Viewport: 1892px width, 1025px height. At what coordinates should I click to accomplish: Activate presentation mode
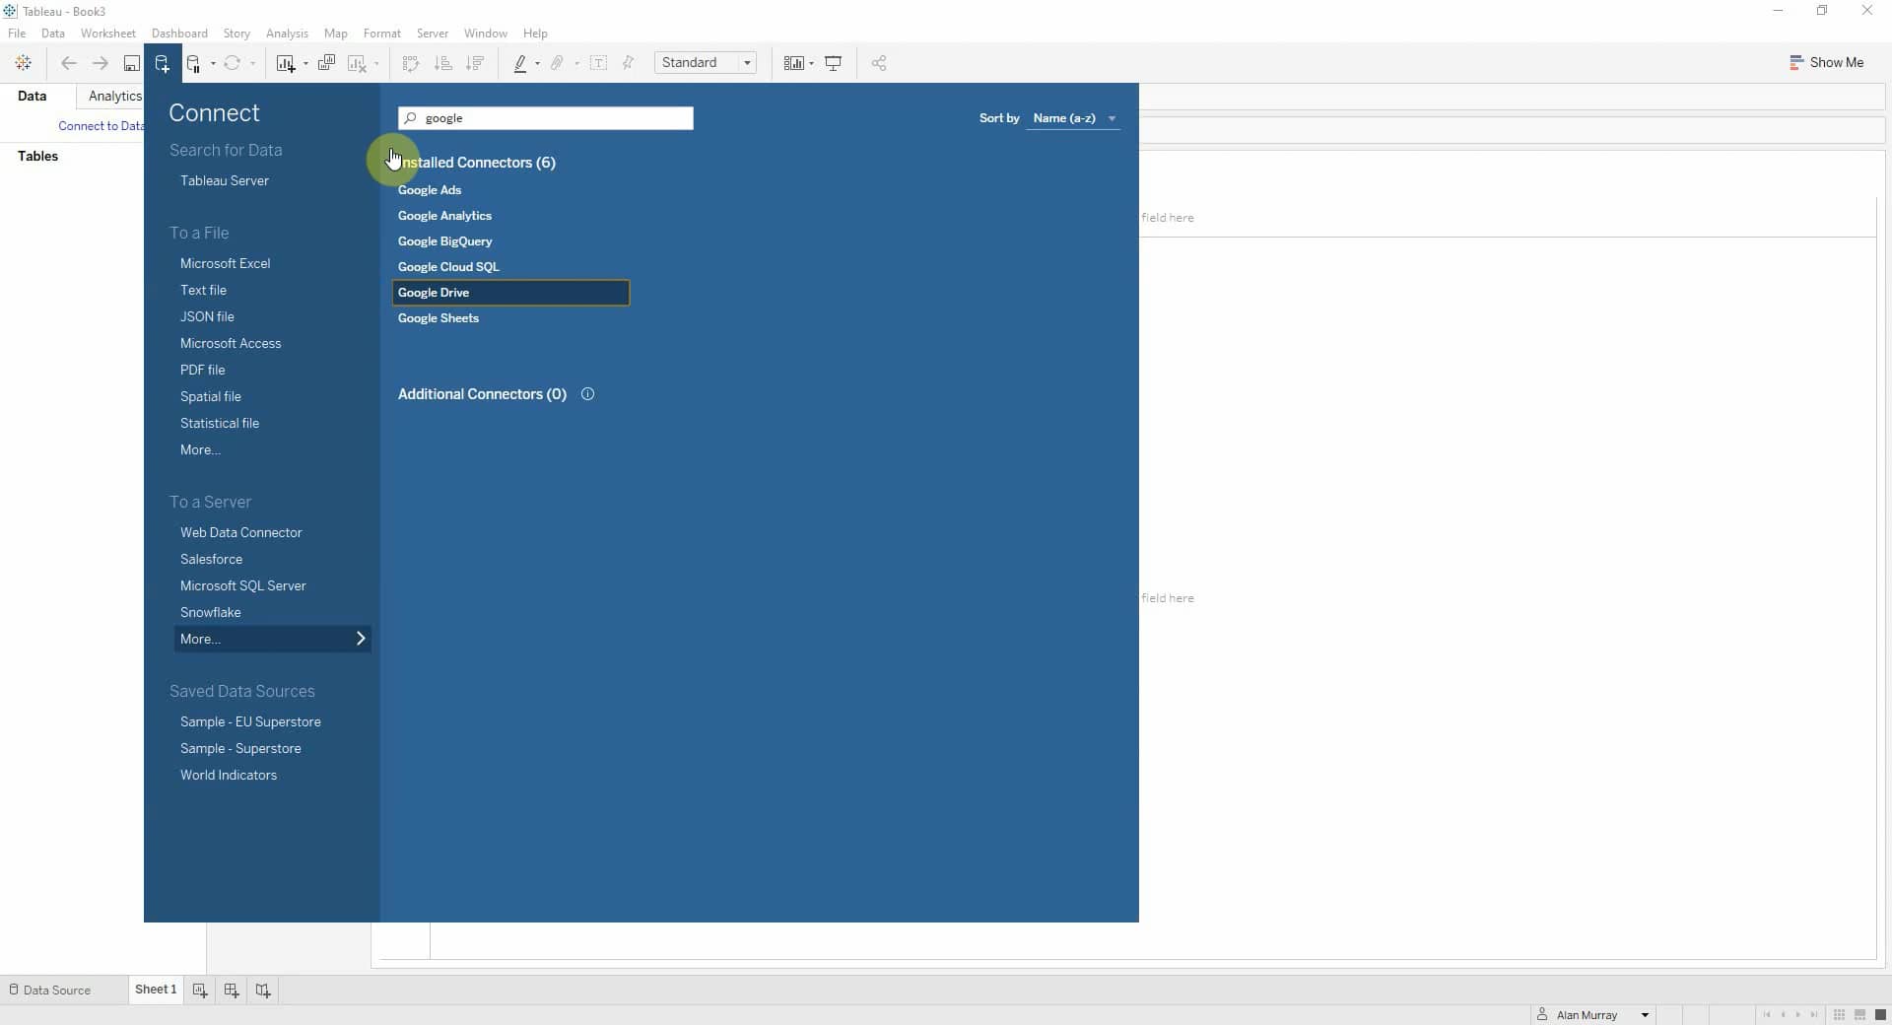click(x=834, y=62)
